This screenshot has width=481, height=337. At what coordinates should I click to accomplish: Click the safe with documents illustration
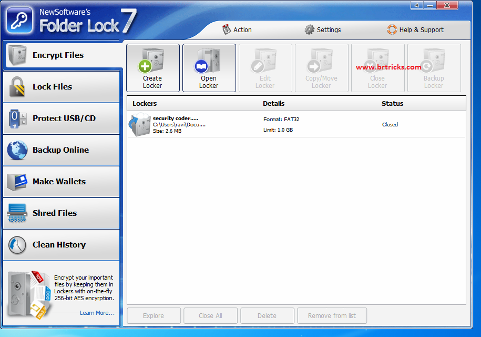[x=29, y=295]
